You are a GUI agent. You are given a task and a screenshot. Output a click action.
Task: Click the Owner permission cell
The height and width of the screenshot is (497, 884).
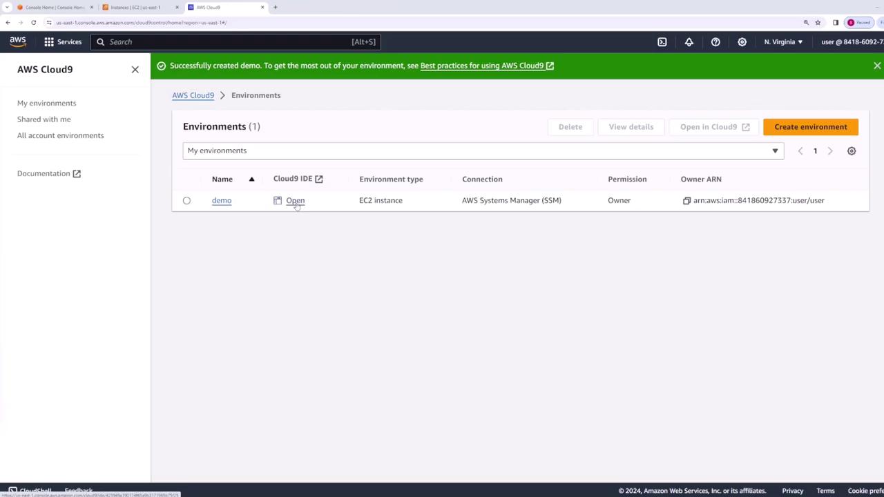click(619, 201)
